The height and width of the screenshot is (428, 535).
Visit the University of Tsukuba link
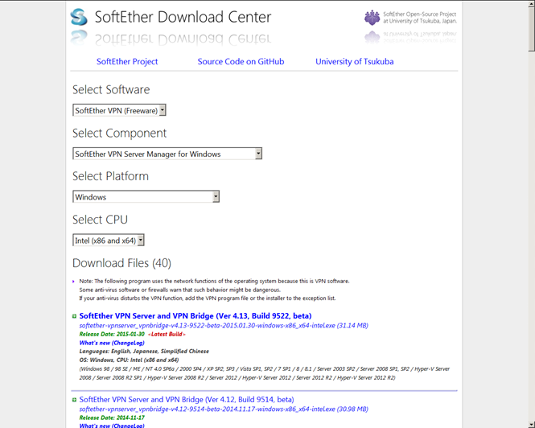(355, 61)
